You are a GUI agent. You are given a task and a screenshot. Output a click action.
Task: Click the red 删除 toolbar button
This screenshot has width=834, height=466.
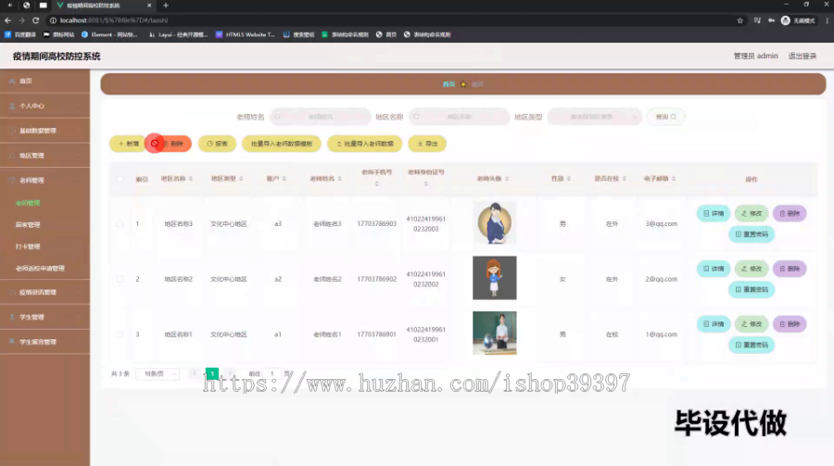coord(171,144)
